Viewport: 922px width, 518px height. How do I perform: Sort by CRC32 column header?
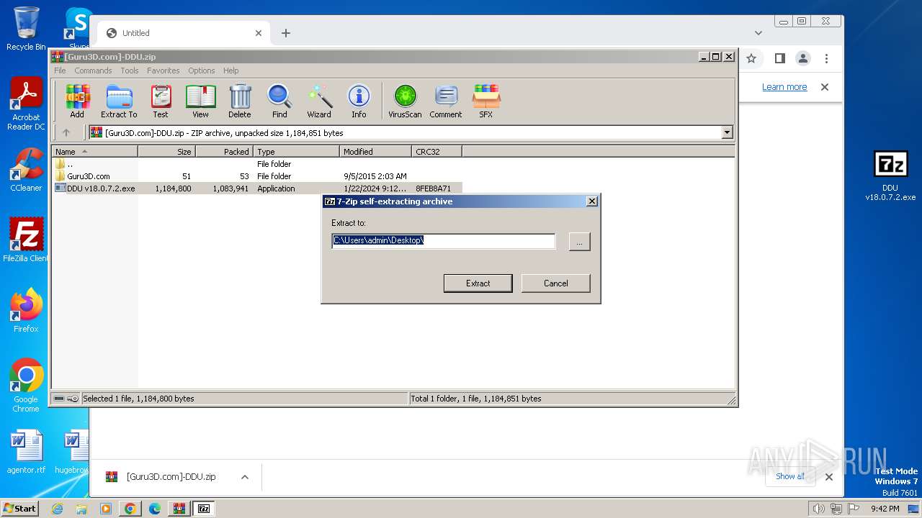tap(437, 151)
